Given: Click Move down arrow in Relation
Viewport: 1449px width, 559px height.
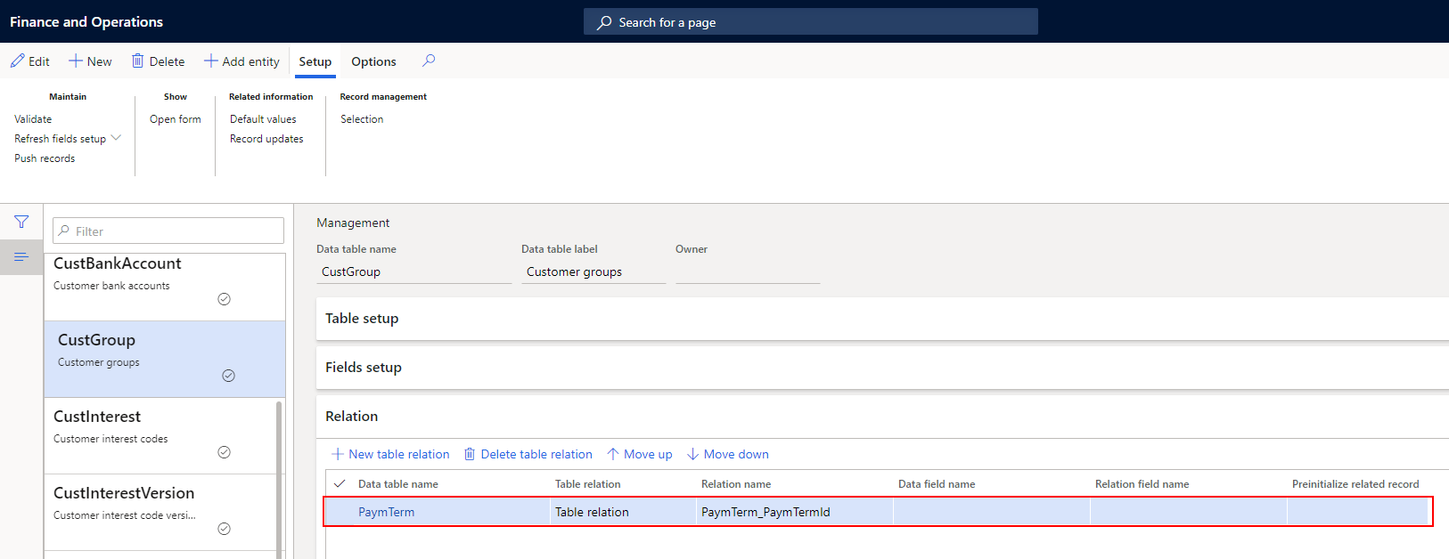Looking at the screenshot, I should [692, 454].
